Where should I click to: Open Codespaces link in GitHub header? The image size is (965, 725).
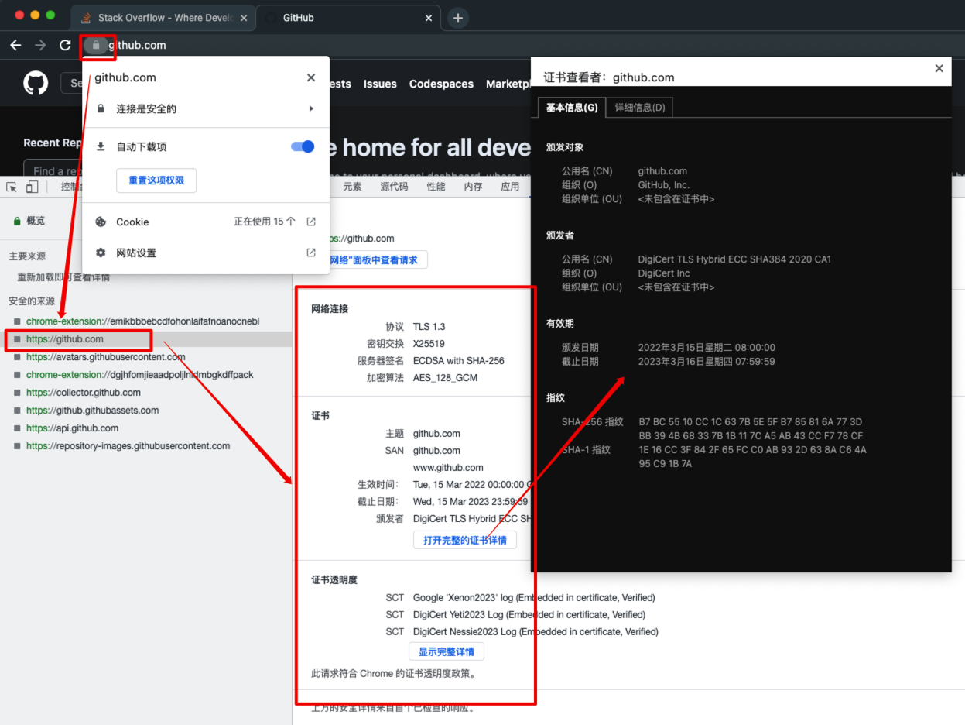[x=441, y=84]
